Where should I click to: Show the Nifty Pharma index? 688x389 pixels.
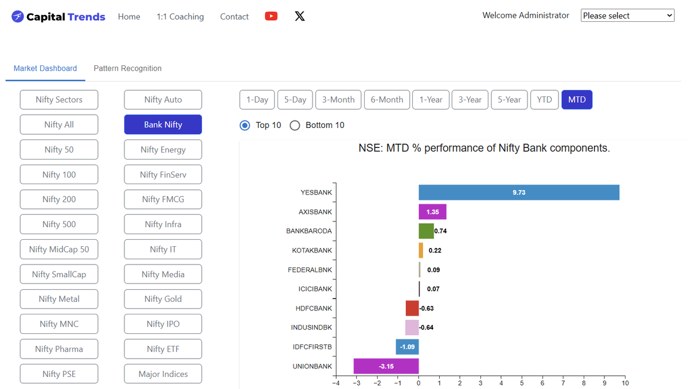(59, 349)
